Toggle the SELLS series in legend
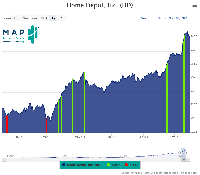Viewport: 200px width, 175px height. (132, 165)
